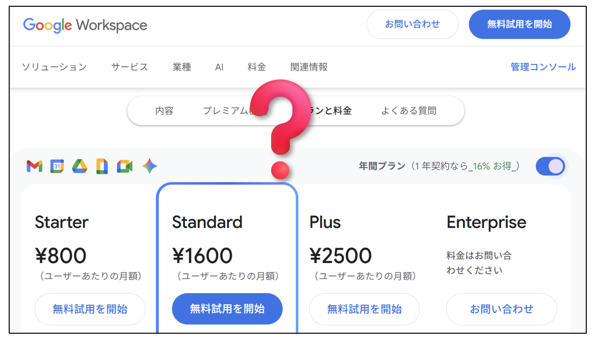Click the Google Workspace logo

point(85,25)
